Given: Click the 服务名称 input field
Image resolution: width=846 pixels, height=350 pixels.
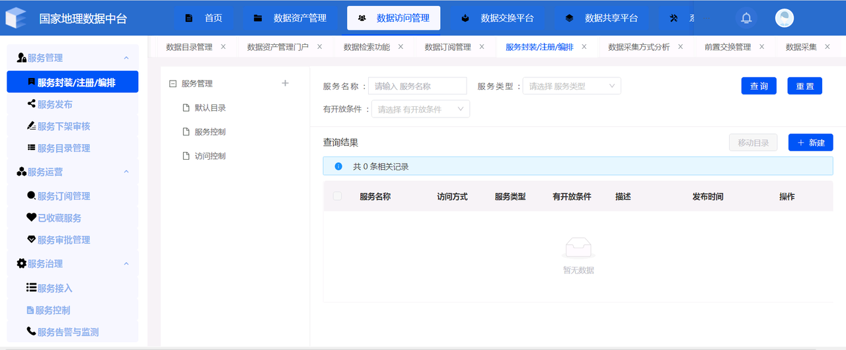Looking at the screenshot, I should [417, 86].
